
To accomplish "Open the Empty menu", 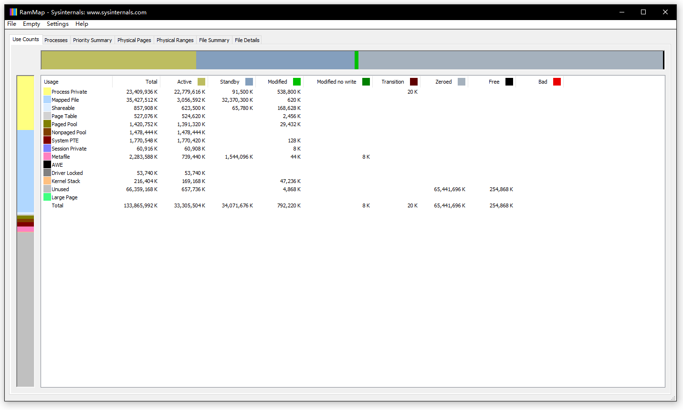I will (x=32, y=24).
